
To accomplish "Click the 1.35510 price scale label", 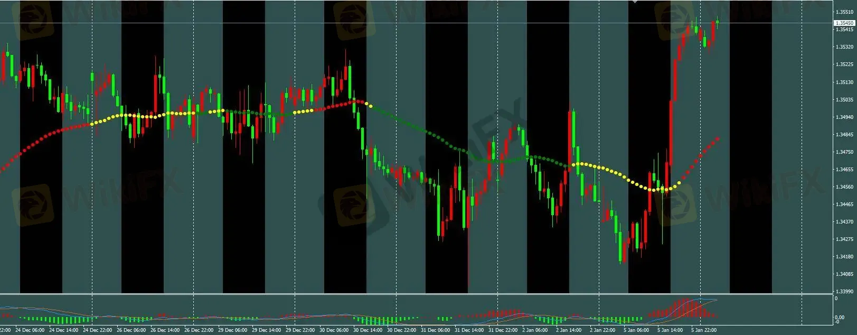I will coord(844,12).
